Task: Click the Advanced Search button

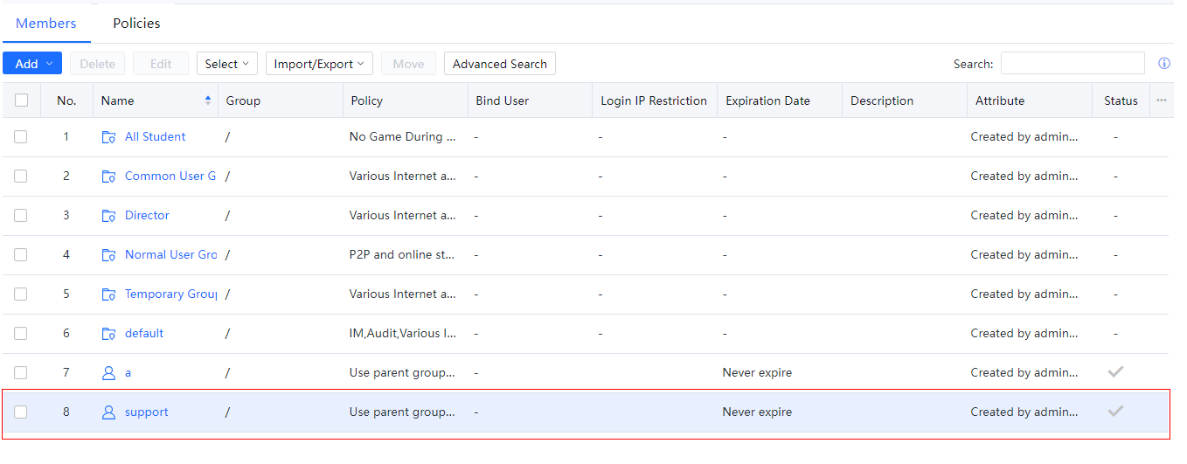Action: pos(499,64)
